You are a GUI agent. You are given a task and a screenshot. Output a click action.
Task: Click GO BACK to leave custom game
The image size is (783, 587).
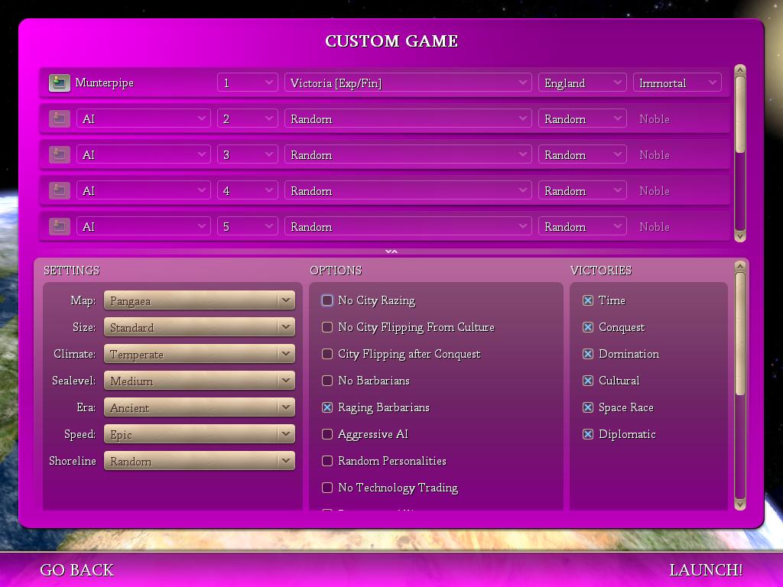pos(77,570)
